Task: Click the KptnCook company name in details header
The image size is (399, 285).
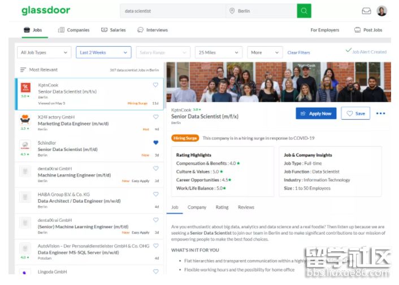Action: coord(181,110)
